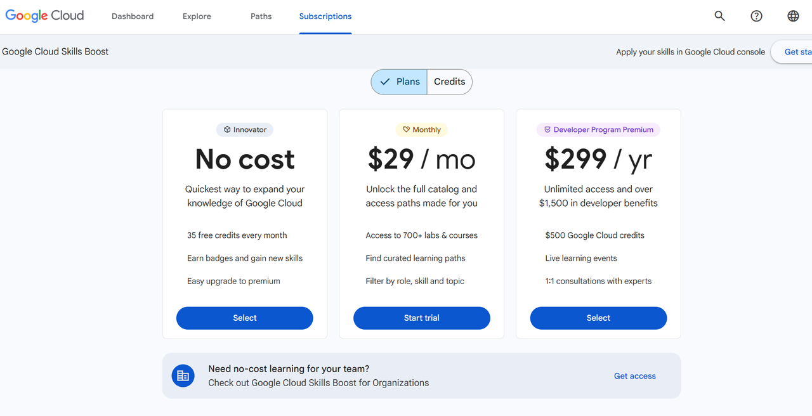
Task: Click the Get access link
Action: (x=635, y=376)
